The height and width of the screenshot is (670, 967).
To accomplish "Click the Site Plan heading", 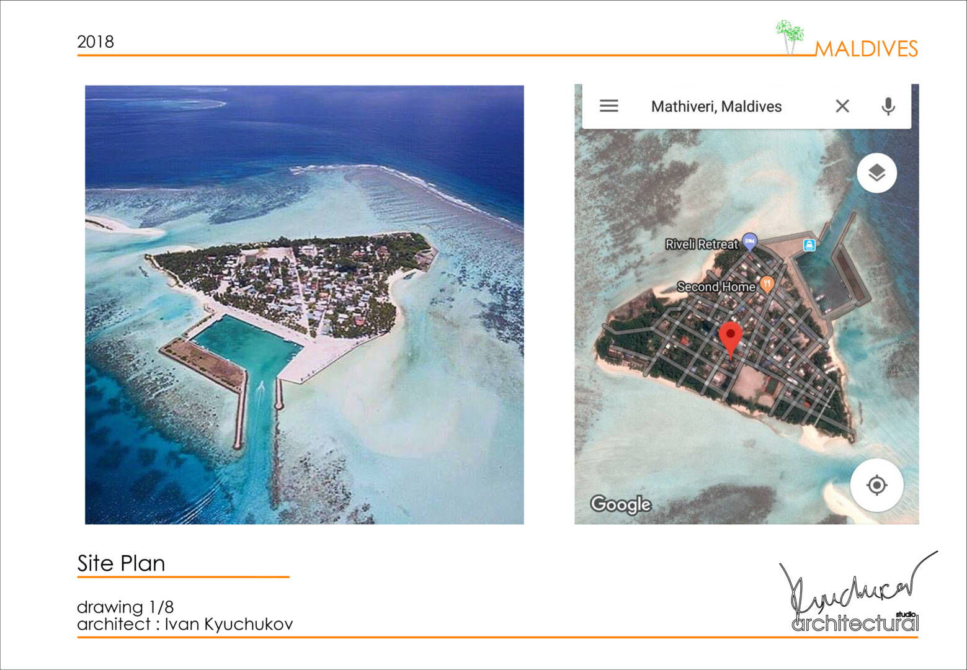I will click(x=121, y=563).
